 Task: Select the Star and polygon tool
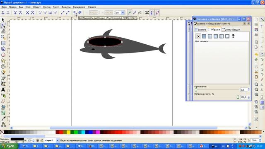3,60
